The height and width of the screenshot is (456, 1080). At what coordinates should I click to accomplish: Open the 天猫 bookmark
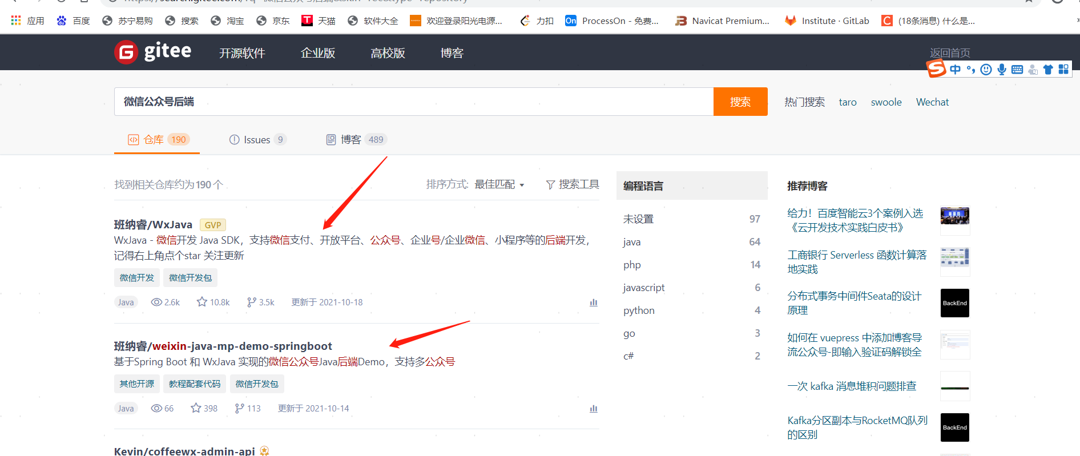318,21
